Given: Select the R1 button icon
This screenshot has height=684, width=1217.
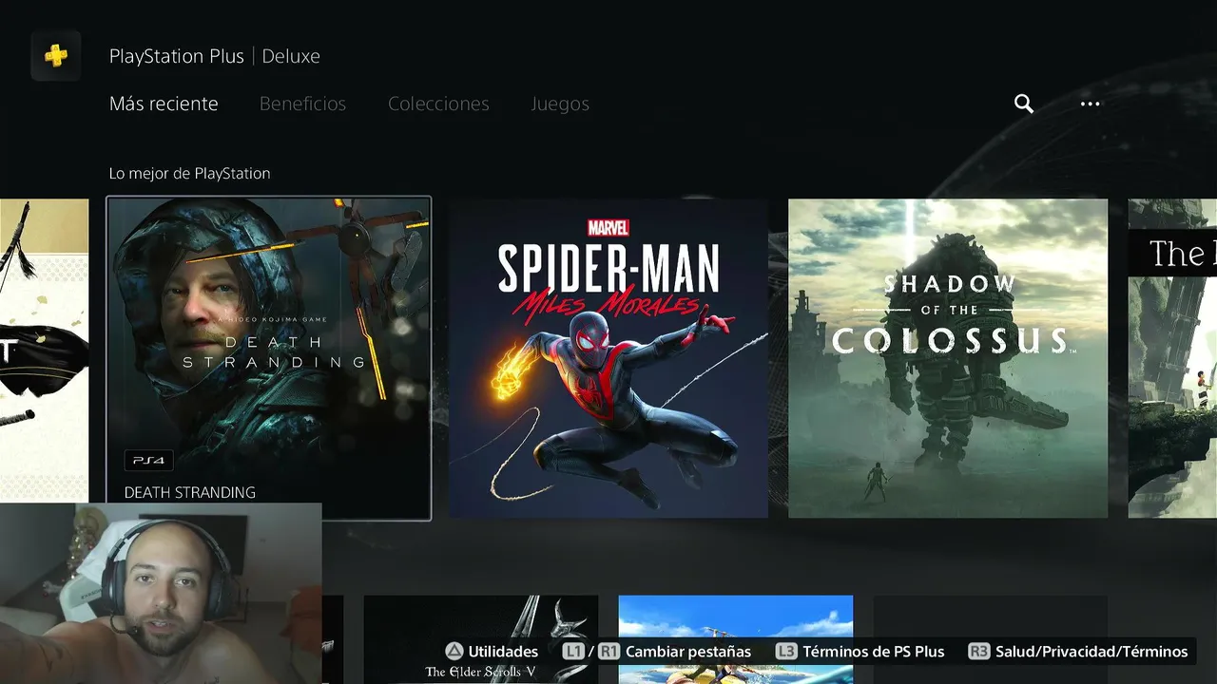Looking at the screenshot, I should pos(608,652).
